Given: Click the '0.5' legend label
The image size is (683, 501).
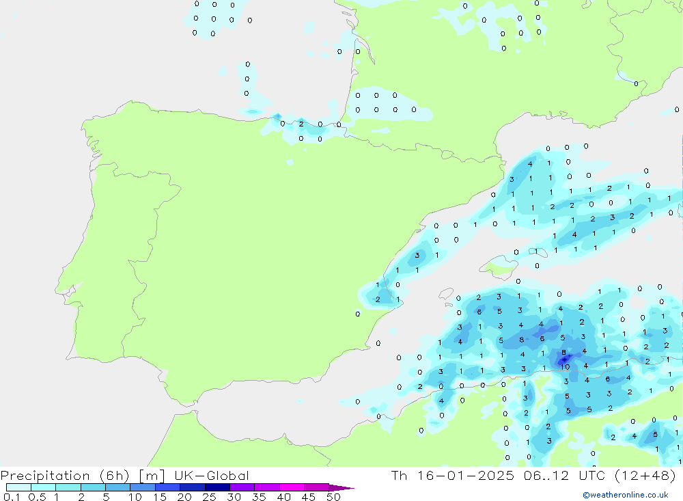Looking at the screenshot, I should [x=37, y=497].
